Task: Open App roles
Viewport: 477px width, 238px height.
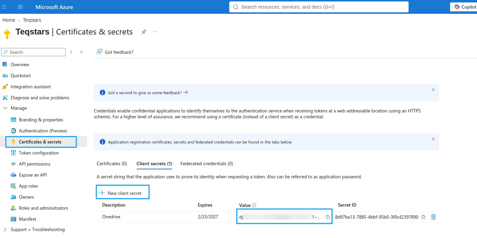Action: coord(28,186)
